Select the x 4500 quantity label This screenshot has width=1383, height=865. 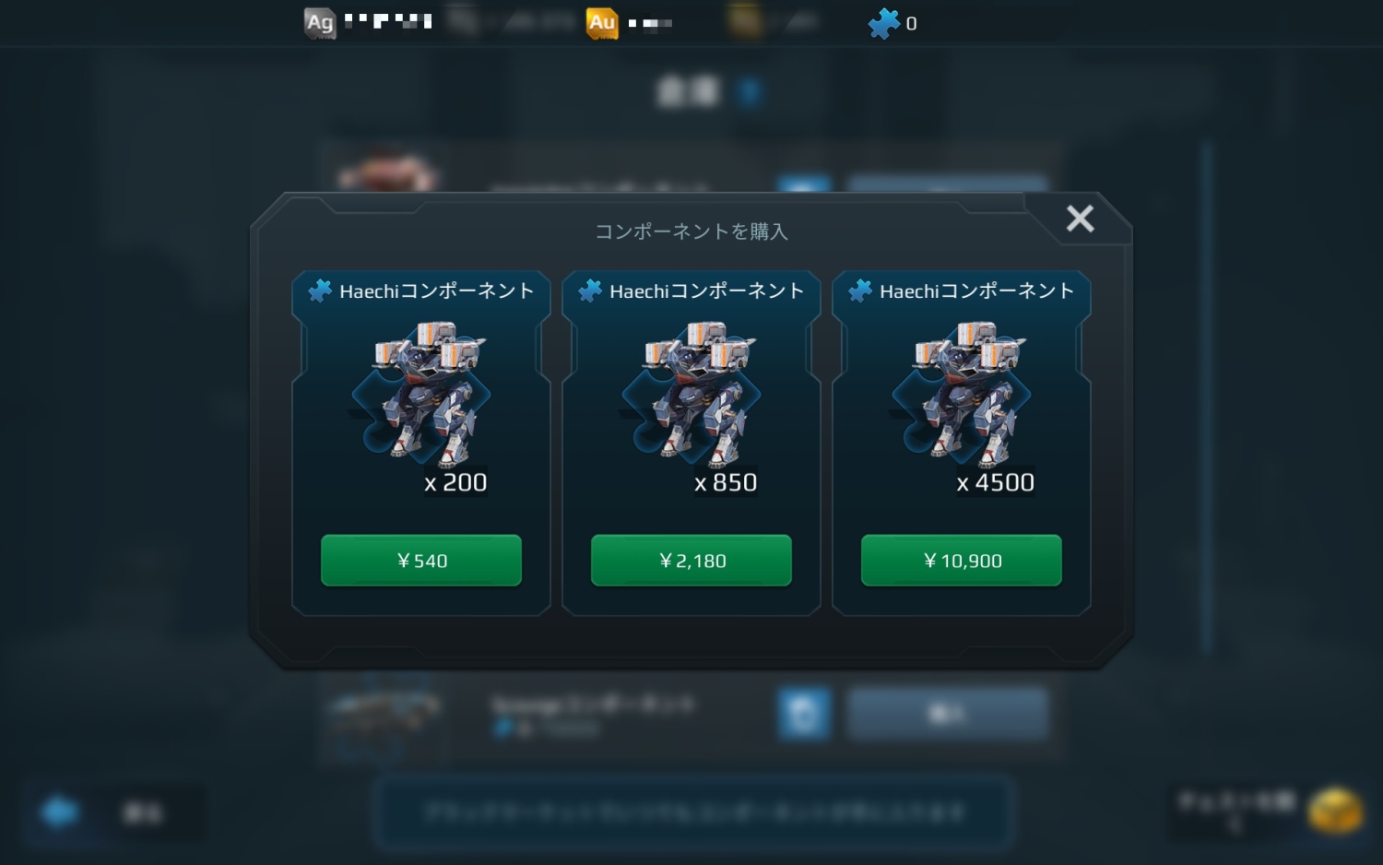point(996,482)
